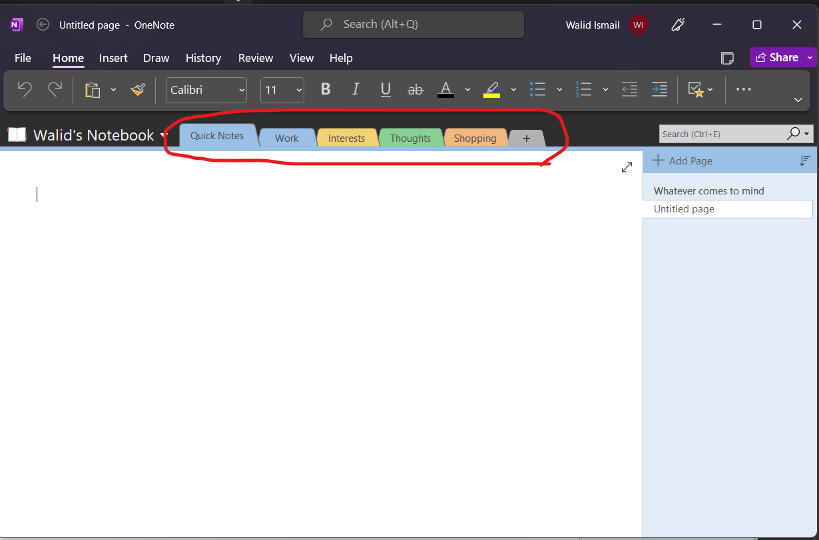Image resolution: width=819 pixels, height=540 pixels.
Task: Click the Search (Alt+Q) box
Action: (413, 25)
